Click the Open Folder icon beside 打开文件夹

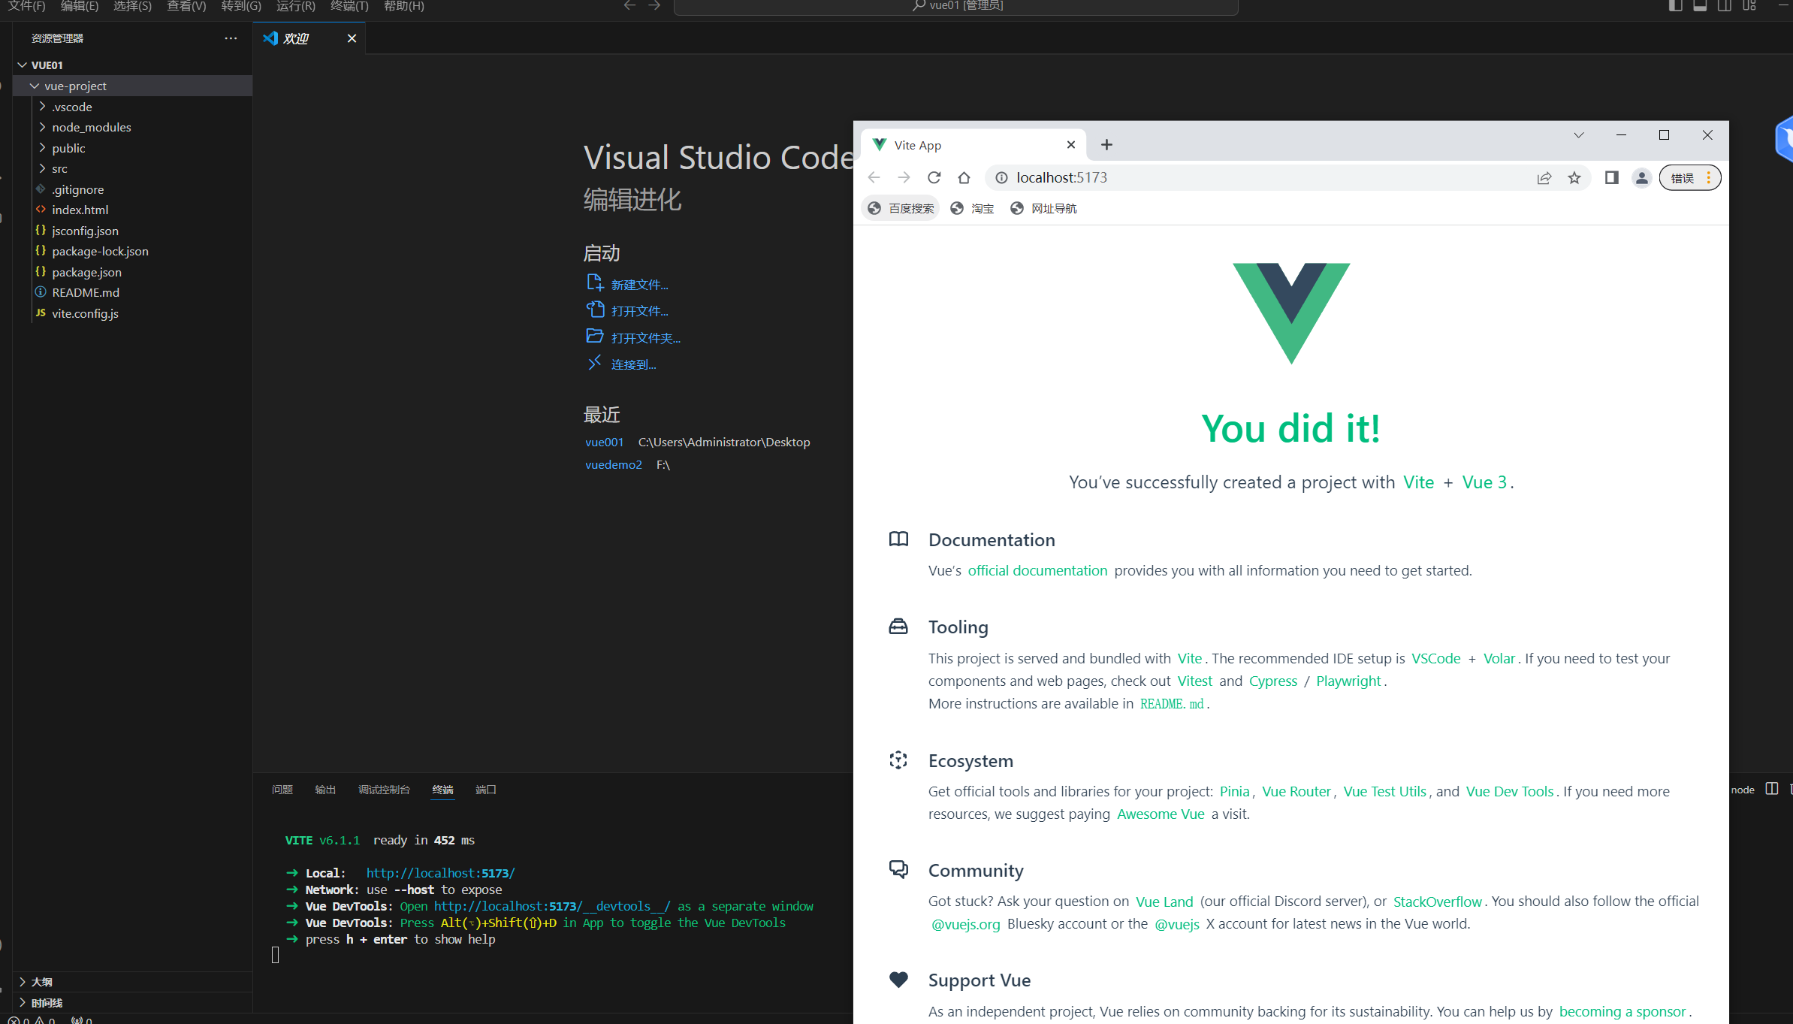pyautogui.click(x=595, y=336)
